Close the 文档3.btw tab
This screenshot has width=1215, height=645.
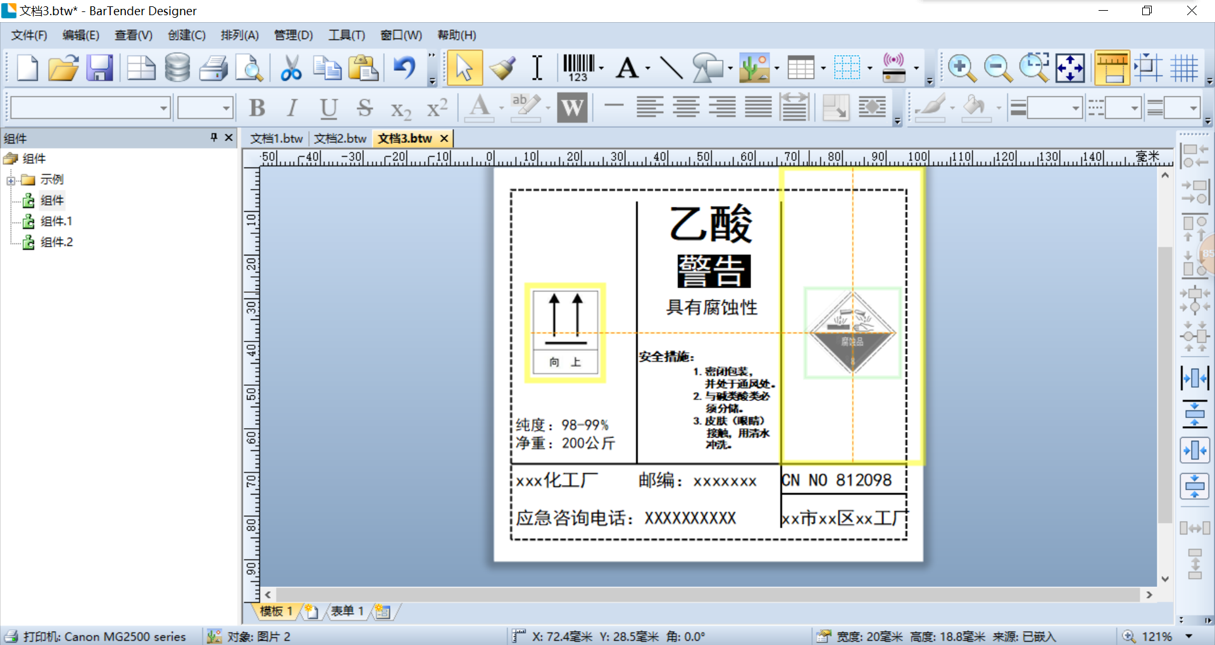[x=444, y=138]
